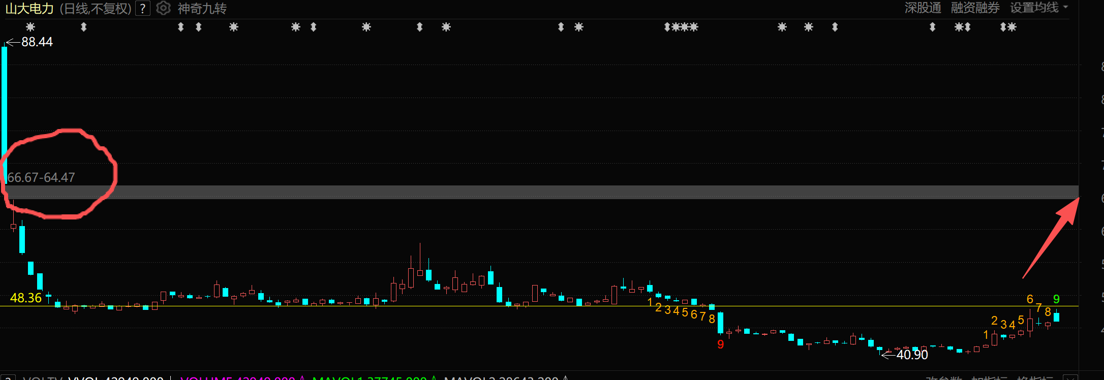1104x380 pixels.
Task: Click the last star marker beneath 设置均线
Action: coord(1011,27)
